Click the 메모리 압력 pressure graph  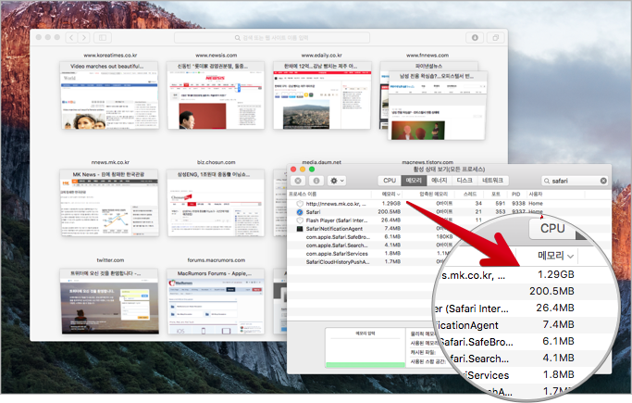366,347
